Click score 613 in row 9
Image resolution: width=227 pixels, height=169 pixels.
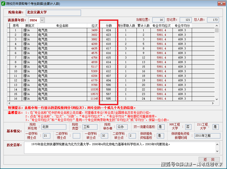[108, 67]
